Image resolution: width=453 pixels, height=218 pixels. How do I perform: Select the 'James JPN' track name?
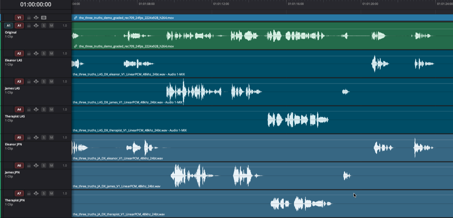12,172
